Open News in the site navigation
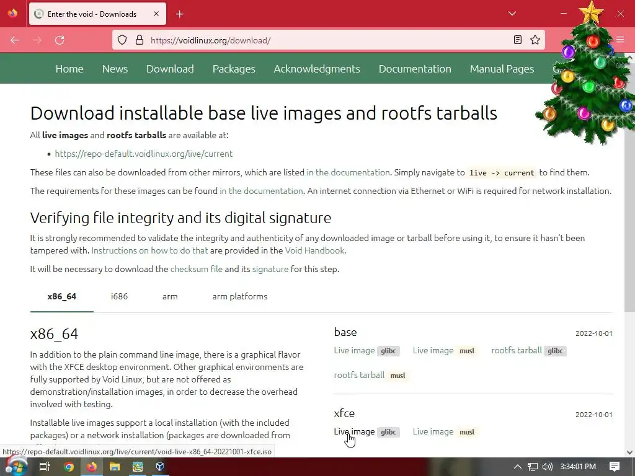635x476 pixels. (x=115, y=69)
